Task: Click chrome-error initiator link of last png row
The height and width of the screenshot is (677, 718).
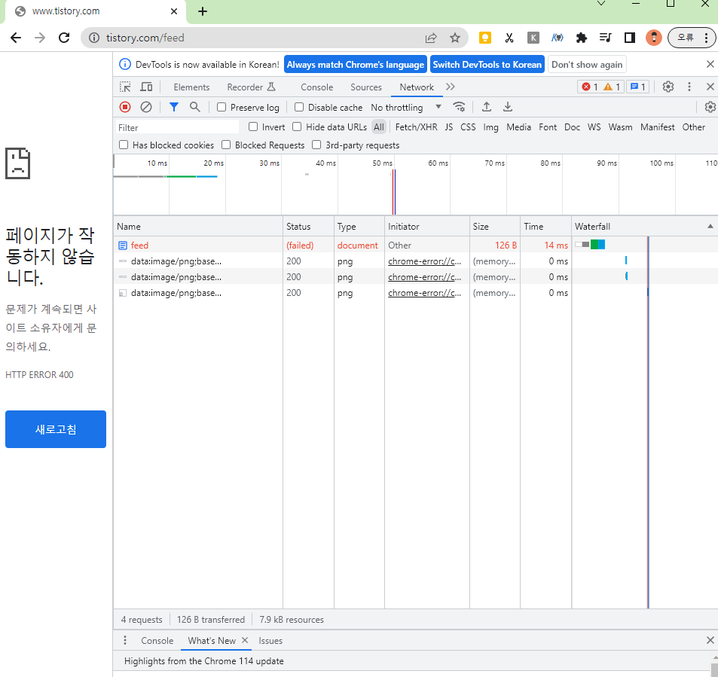Action: (424, 292)
